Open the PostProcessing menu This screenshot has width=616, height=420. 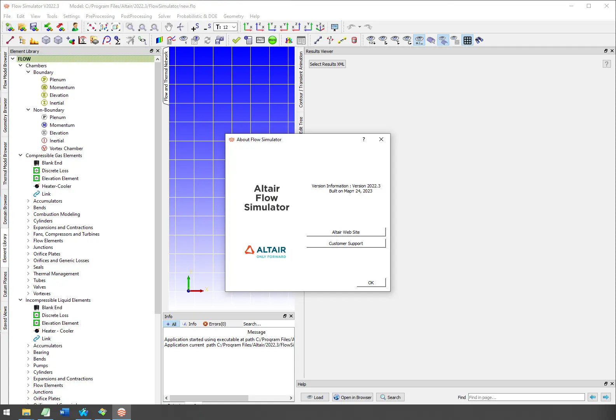pos(136,16)
